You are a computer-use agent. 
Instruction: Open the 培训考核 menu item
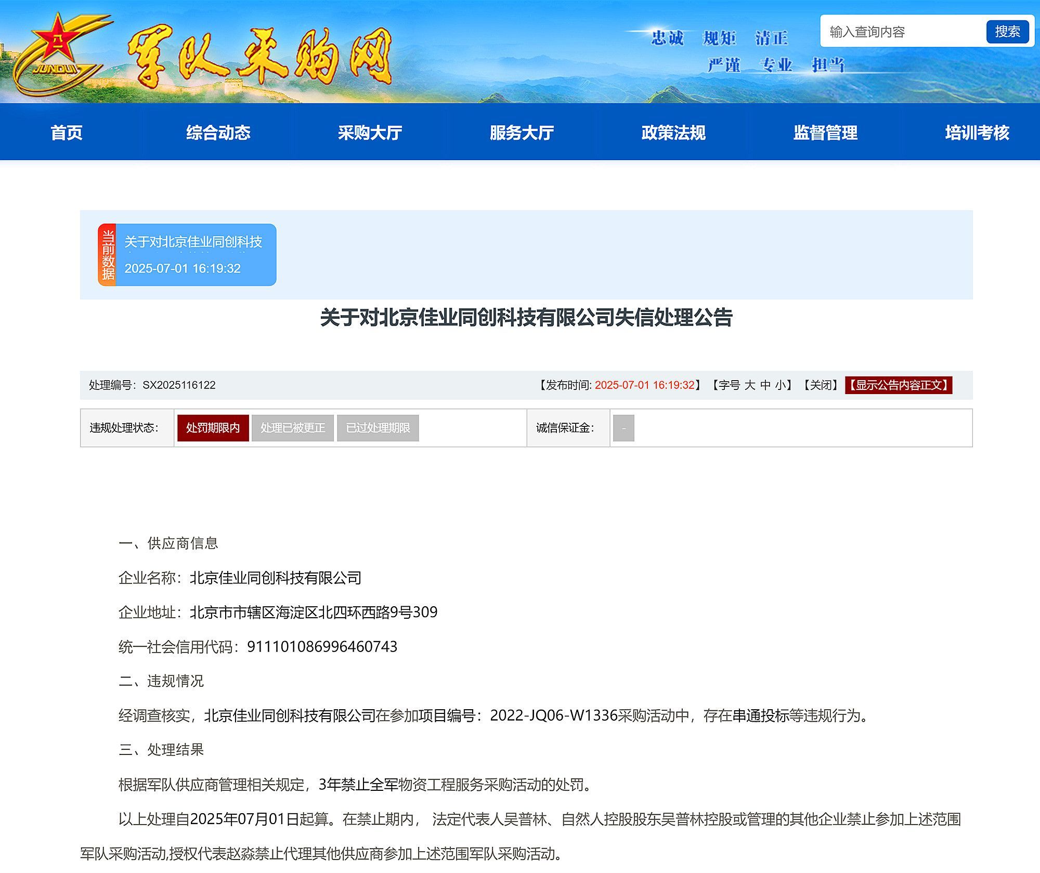(978, 133)
